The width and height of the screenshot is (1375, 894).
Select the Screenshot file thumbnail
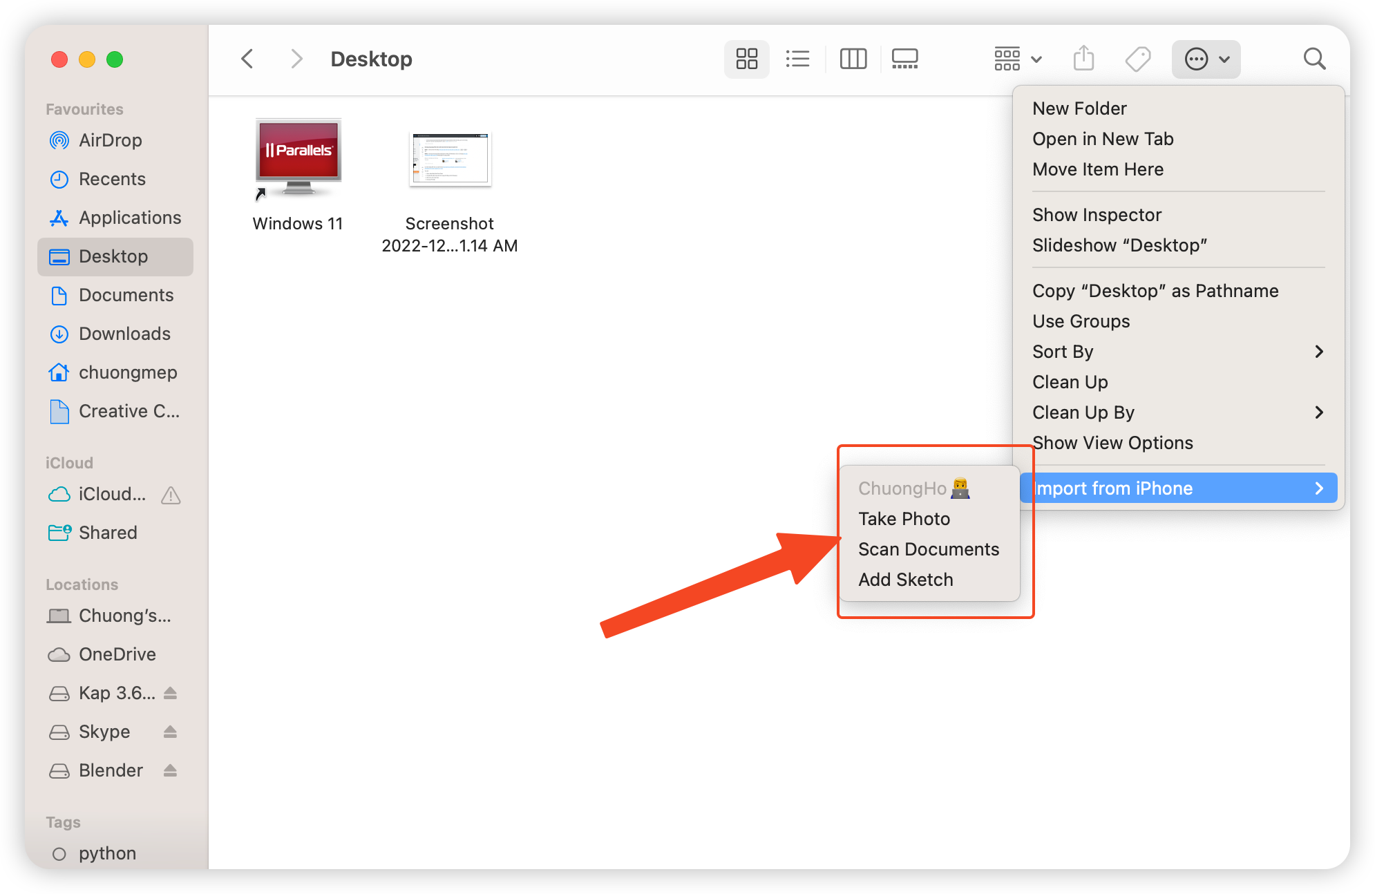(450, 159)
